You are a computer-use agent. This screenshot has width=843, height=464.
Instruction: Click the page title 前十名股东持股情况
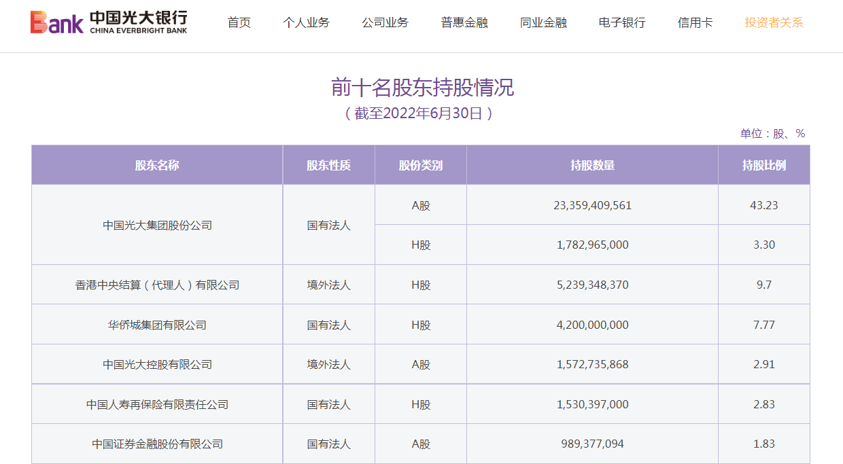422,88
